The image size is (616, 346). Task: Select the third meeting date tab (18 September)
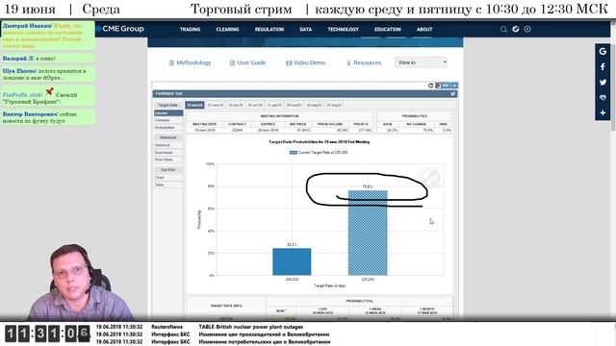(x=236, y=105)
